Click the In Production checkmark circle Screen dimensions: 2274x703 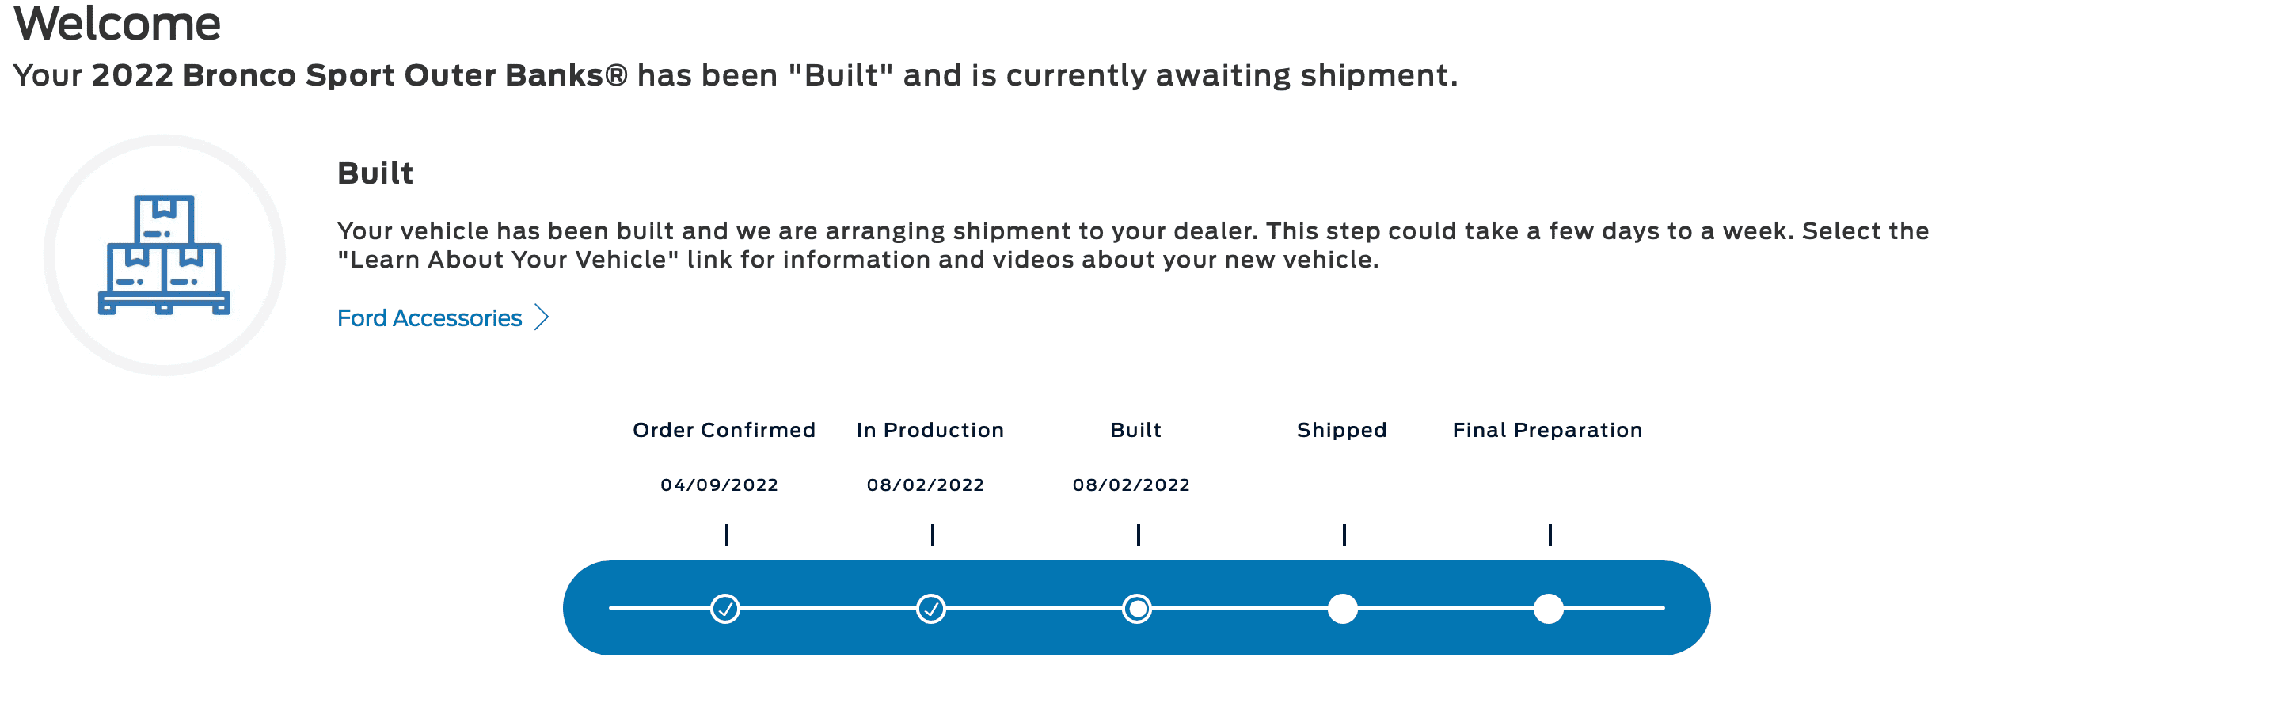point(930,609)
